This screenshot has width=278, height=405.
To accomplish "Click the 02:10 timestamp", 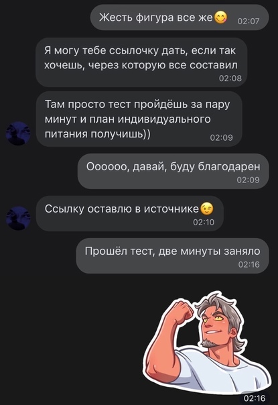I will click(x=204, y=222).
